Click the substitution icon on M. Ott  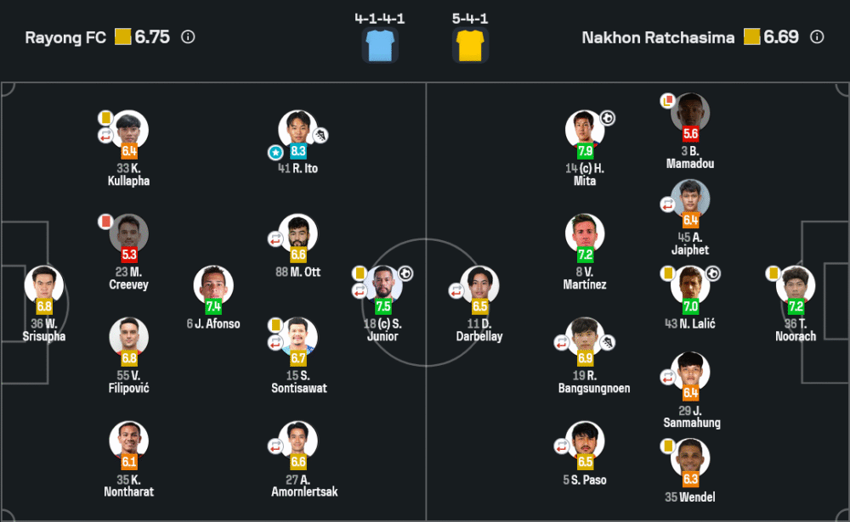[275, 239]
